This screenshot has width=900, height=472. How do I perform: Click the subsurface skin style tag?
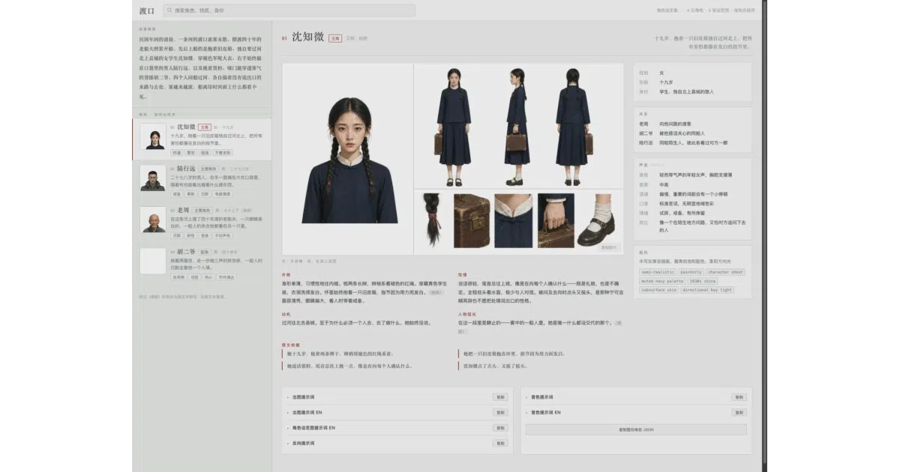click(x=659, y=290)
